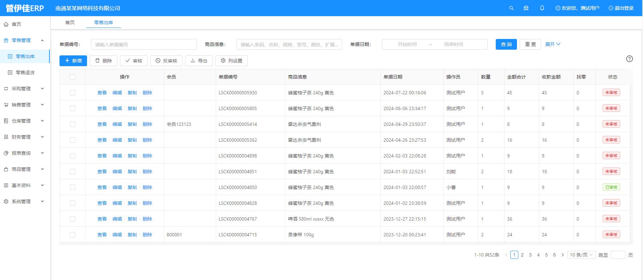
Task: Click the 新增 button with plus icon
Action: tap(73, 61)
